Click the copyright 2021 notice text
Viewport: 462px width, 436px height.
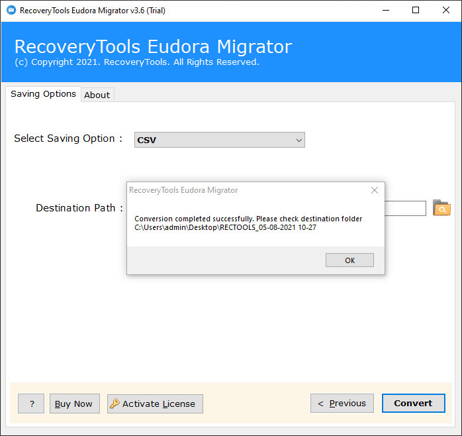[x=137, y=62]
